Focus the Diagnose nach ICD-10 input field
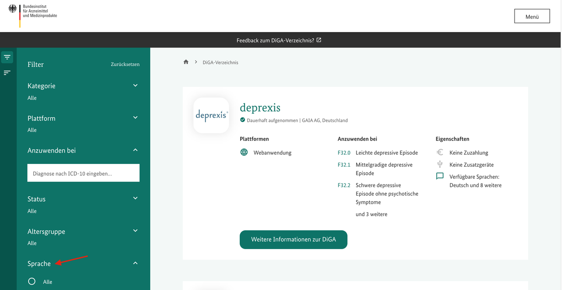 (x=83, y=173)
